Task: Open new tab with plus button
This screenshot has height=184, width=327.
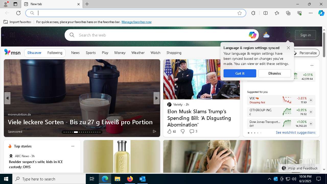Action: point(87,4)
